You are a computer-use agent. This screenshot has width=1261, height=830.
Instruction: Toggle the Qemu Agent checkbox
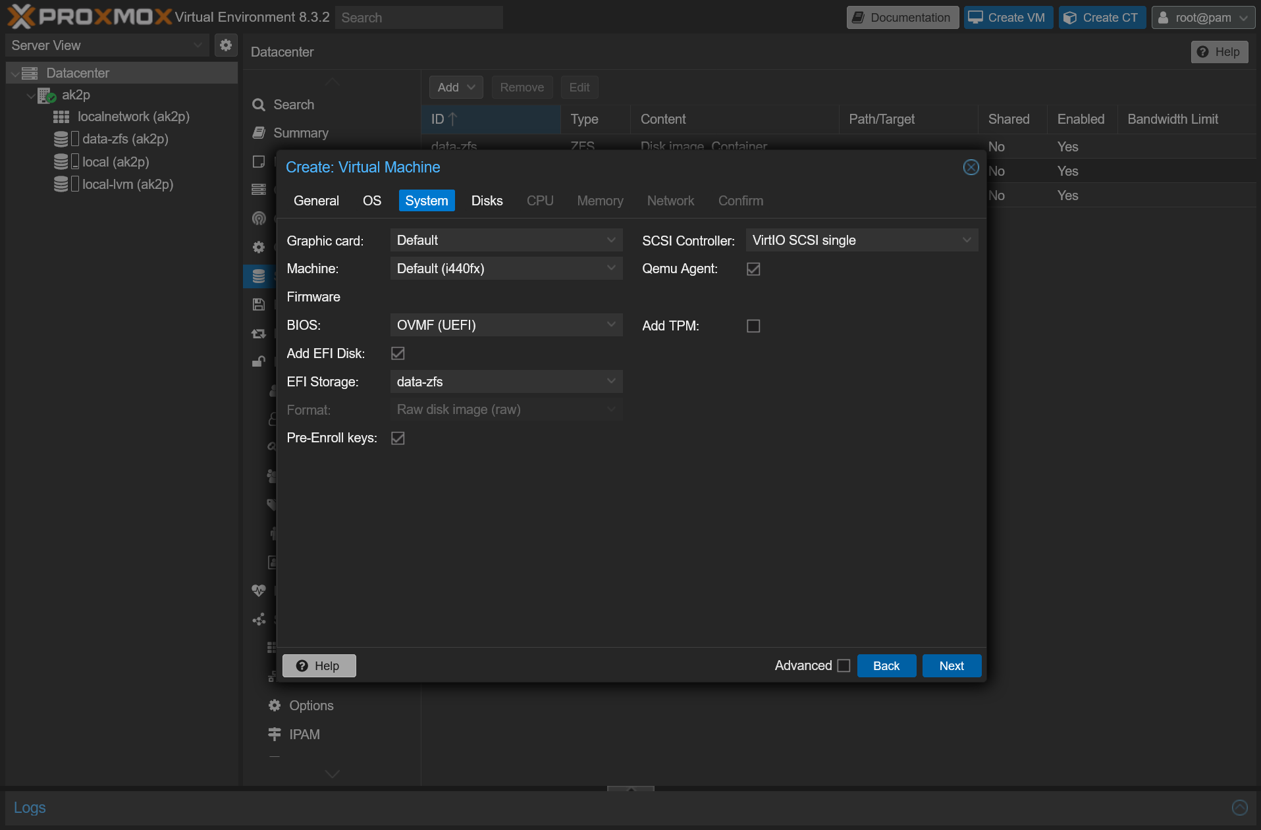click(753, 269)
